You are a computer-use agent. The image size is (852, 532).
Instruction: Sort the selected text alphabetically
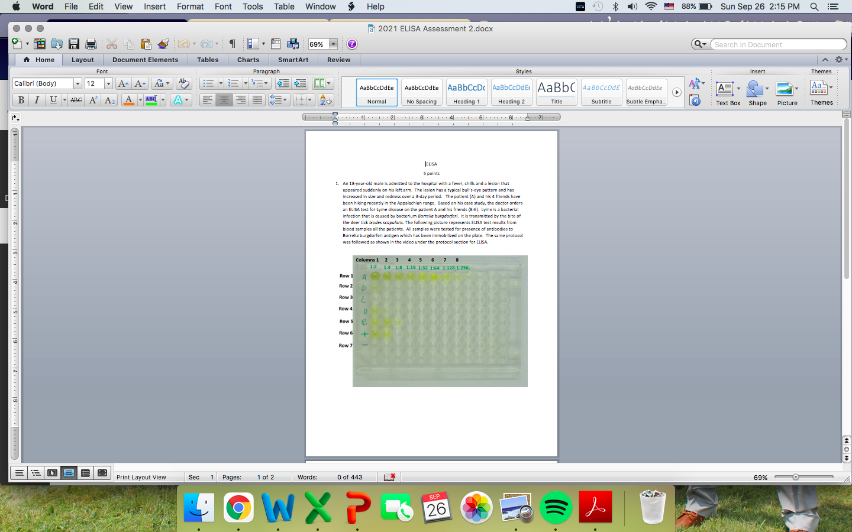(x=326, y=100)
